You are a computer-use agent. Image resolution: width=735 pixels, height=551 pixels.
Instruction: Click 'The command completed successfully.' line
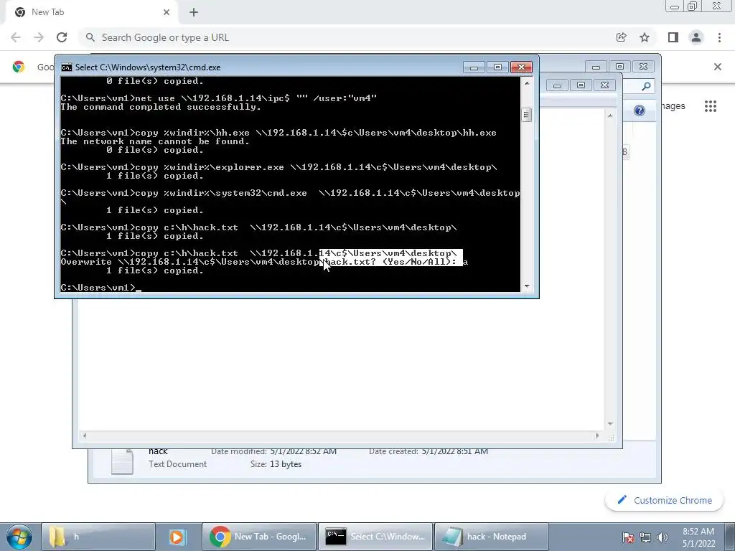click(x=160, y=107)
